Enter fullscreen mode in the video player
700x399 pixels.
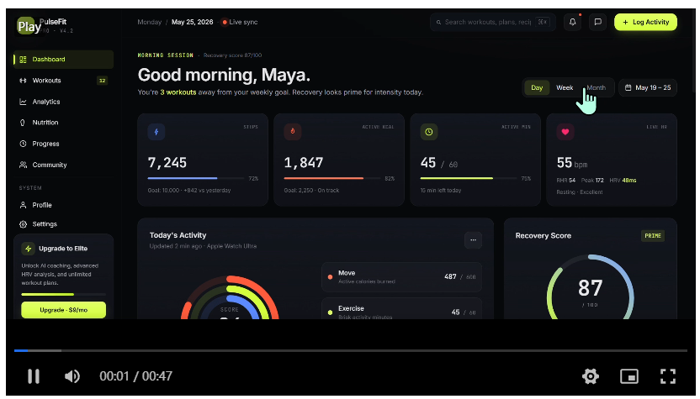point(668,376)
